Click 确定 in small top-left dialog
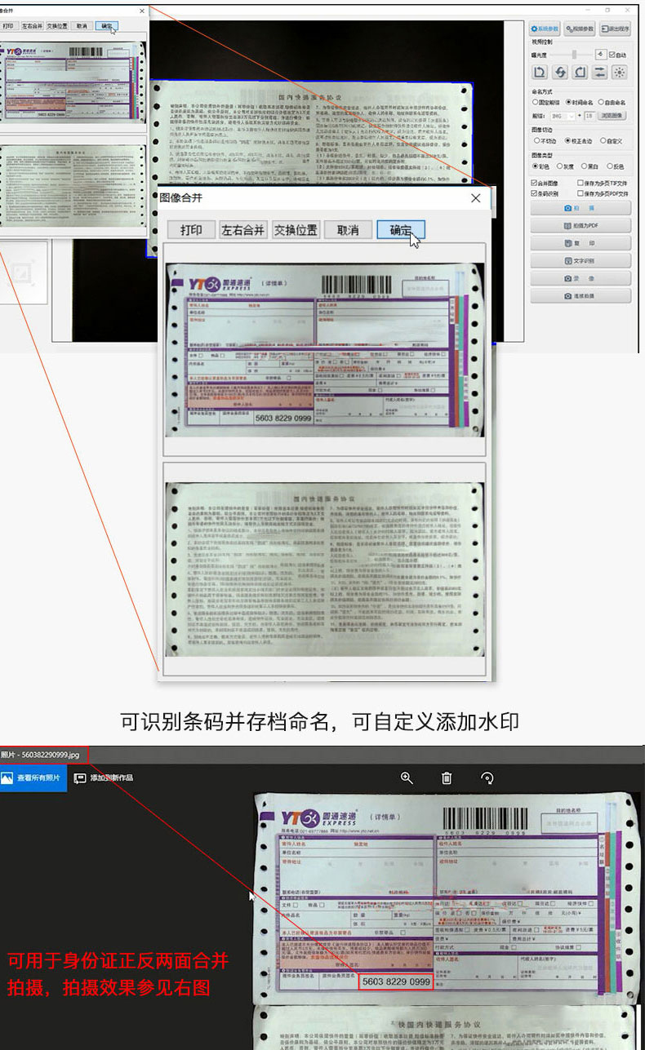This screenshot has height=1050, width=645. coord(107,26)
